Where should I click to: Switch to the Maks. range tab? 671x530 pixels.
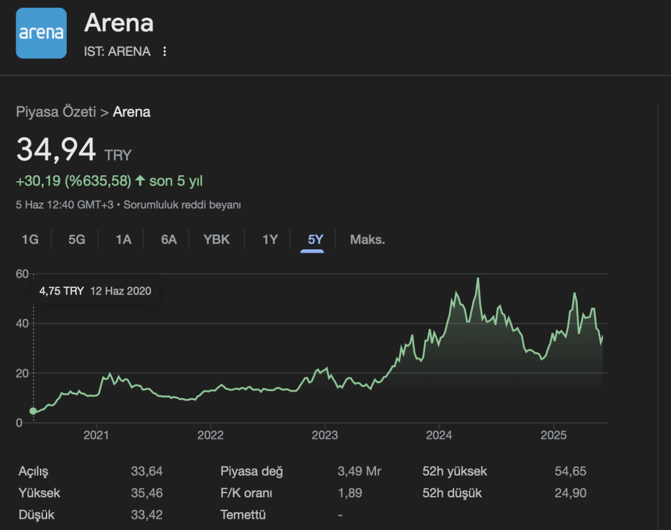(367, 239)
